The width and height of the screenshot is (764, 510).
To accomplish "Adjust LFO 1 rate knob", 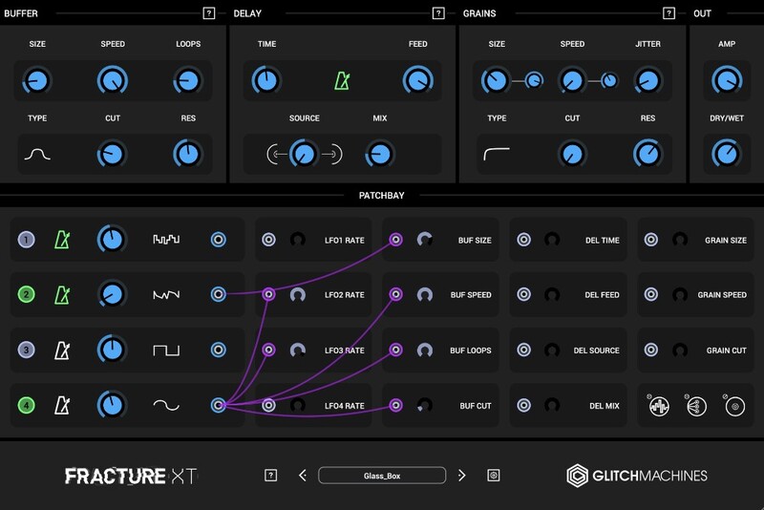I will (112, 240).
